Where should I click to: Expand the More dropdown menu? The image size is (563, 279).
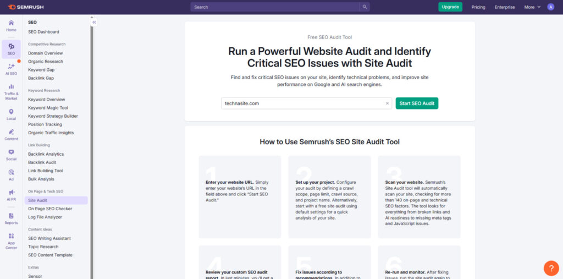pos(532,7)
